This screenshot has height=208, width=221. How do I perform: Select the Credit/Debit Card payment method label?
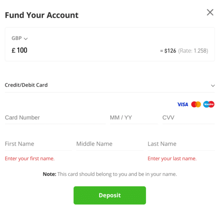coord(26,85)
